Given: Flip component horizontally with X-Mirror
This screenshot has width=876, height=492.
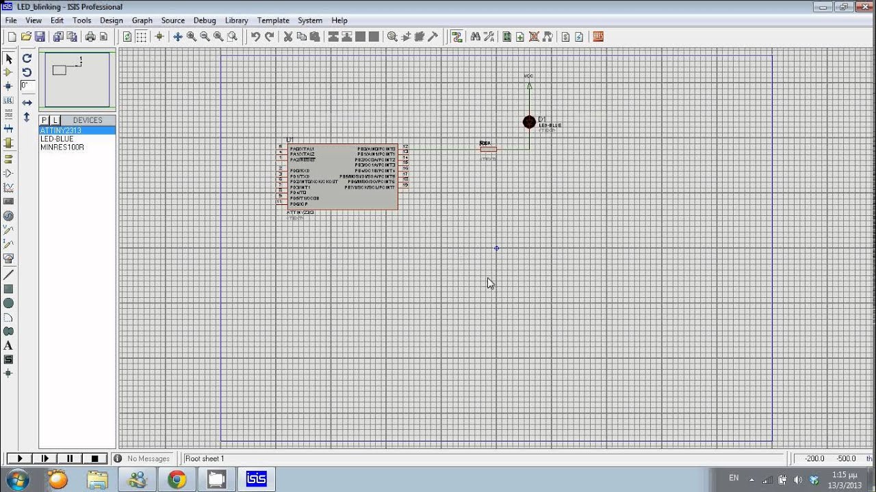Looking at the screenshot, I should tap(27, 102).
